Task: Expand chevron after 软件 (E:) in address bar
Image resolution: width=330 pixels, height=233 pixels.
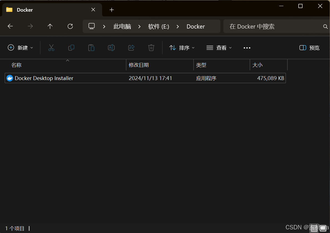Action: pyautogui.click(x=178, y=27)
